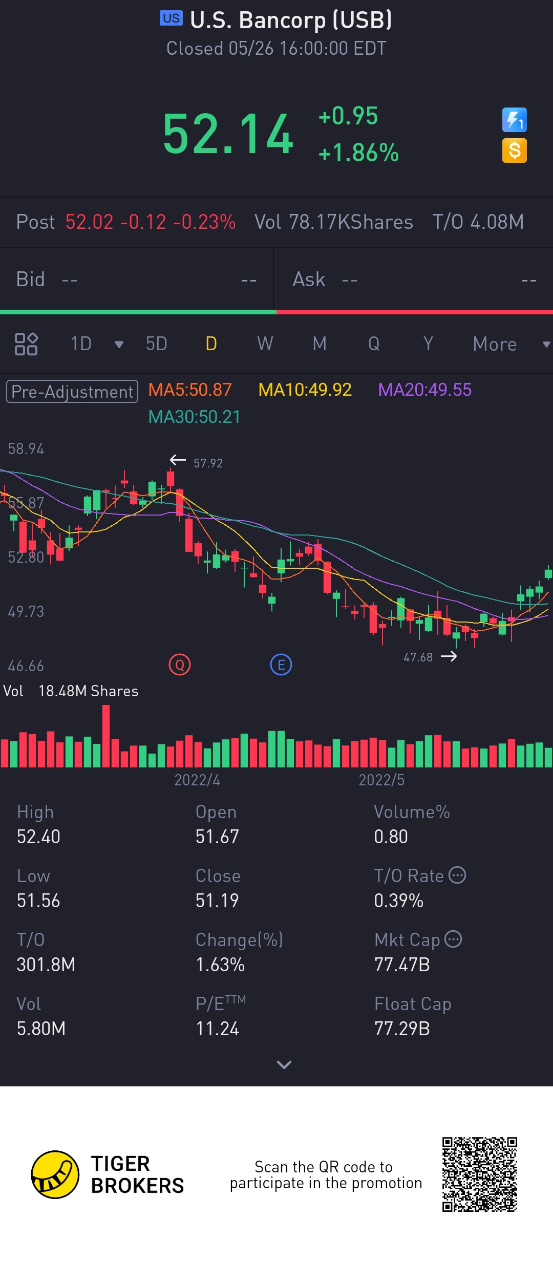This screenshot has width=553, height=1263.
Task: Tap the Close 51.19 value
Action: click(x=217, y=901)
